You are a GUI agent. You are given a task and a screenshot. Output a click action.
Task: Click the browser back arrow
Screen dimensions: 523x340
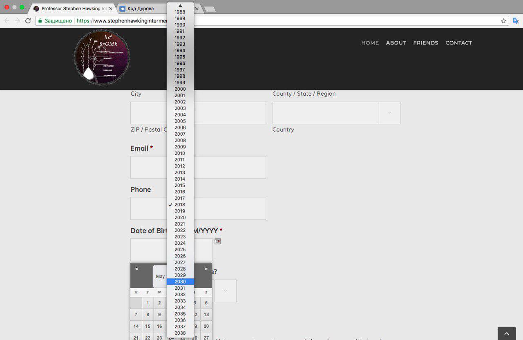pos(7,21)
